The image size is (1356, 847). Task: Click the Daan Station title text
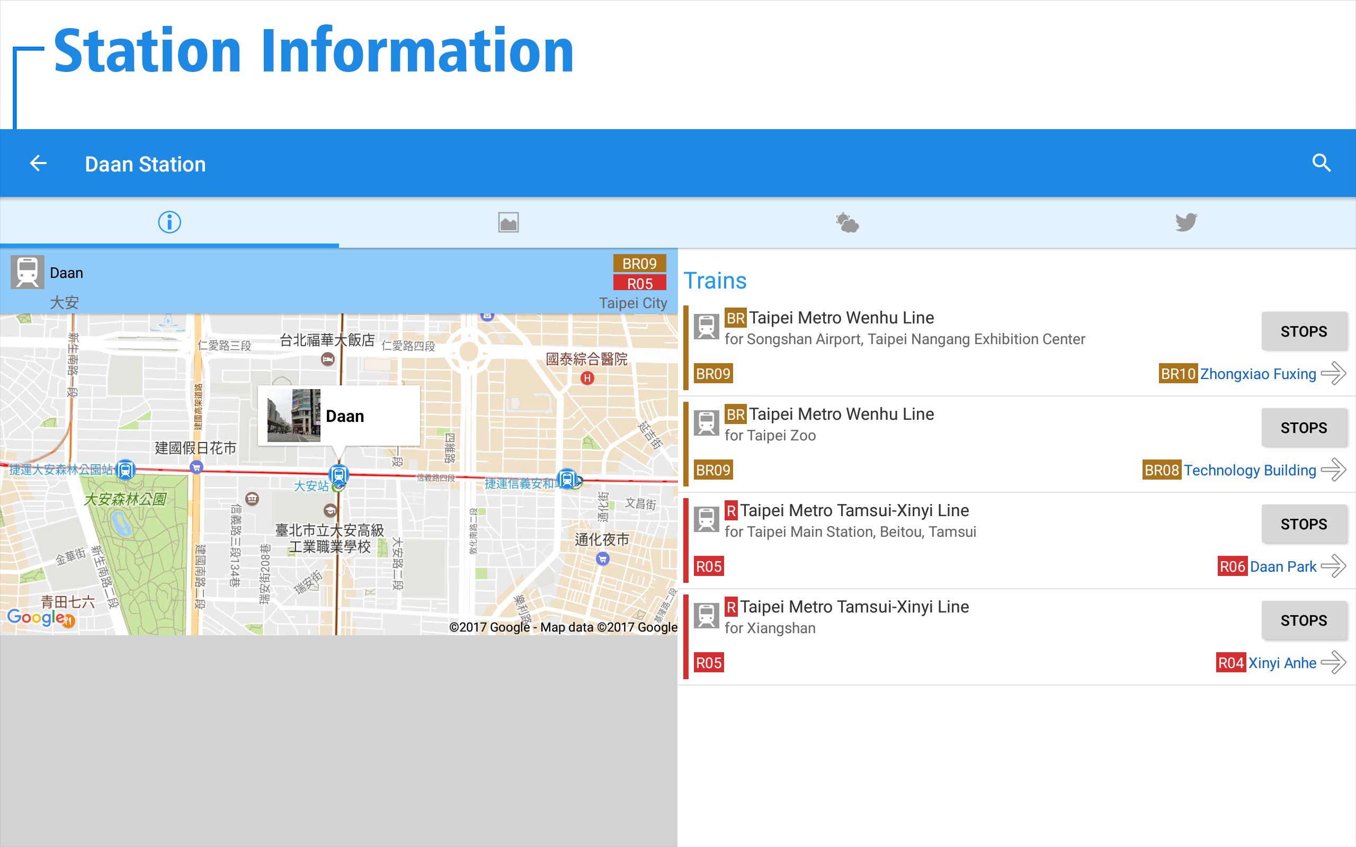[x=145, y=164]
